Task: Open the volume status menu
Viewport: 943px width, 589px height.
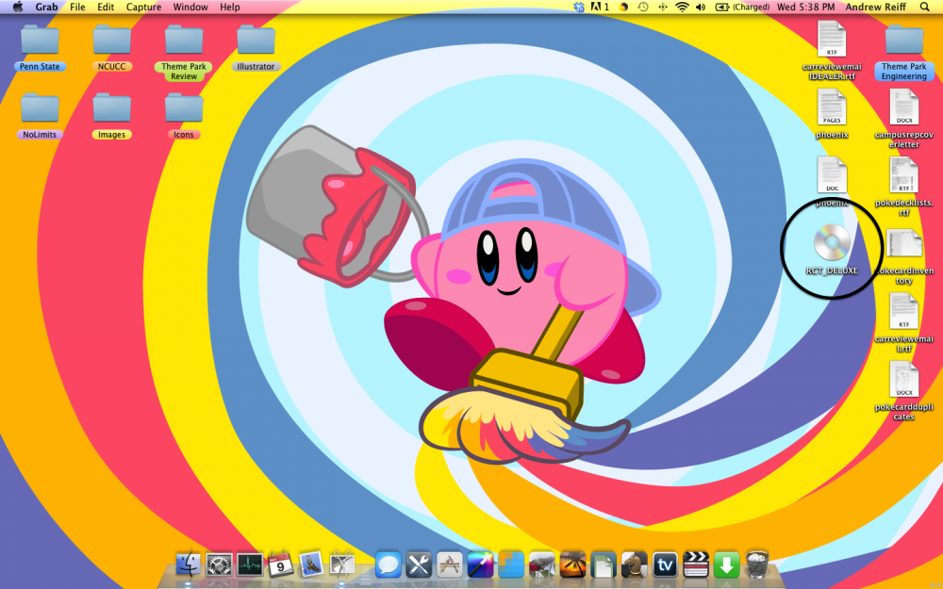Action: point(700,7)
